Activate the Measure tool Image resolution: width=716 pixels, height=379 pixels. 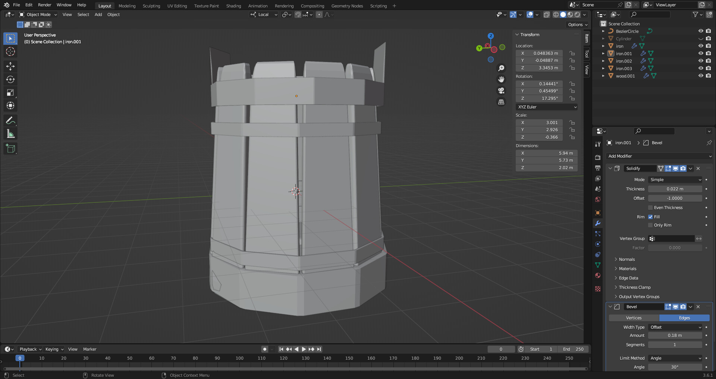pos(10,133)
